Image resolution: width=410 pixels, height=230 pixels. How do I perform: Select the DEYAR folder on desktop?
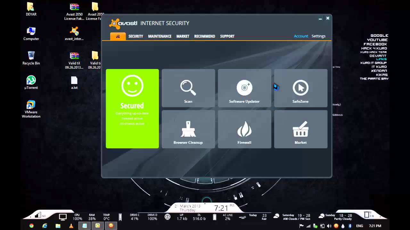point(31,10)
